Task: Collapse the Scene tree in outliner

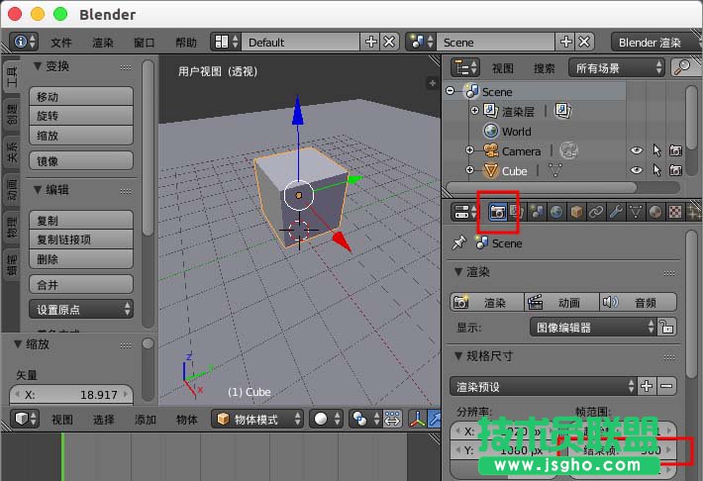Action: 451,91
